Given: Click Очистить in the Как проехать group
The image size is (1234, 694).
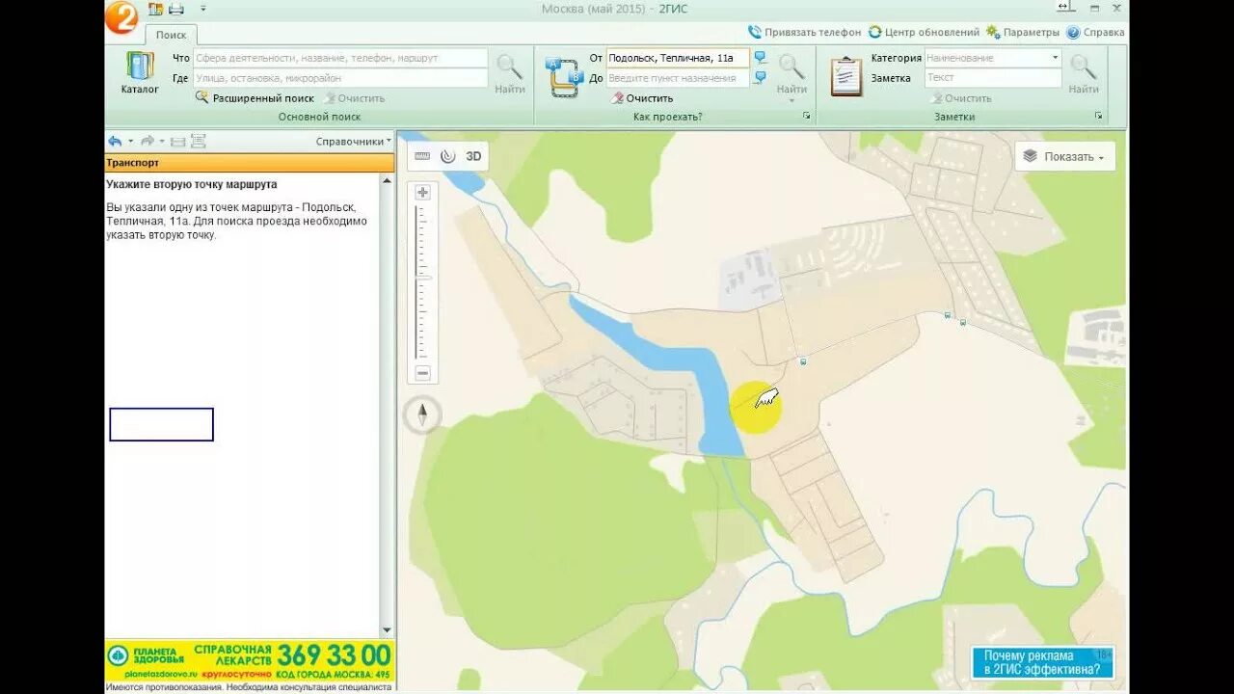Looking at the screenshot, I should pos(643,98).
